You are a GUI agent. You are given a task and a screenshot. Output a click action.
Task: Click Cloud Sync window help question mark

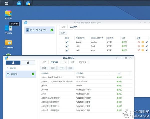pyautogui.click(x=117, y=58)
